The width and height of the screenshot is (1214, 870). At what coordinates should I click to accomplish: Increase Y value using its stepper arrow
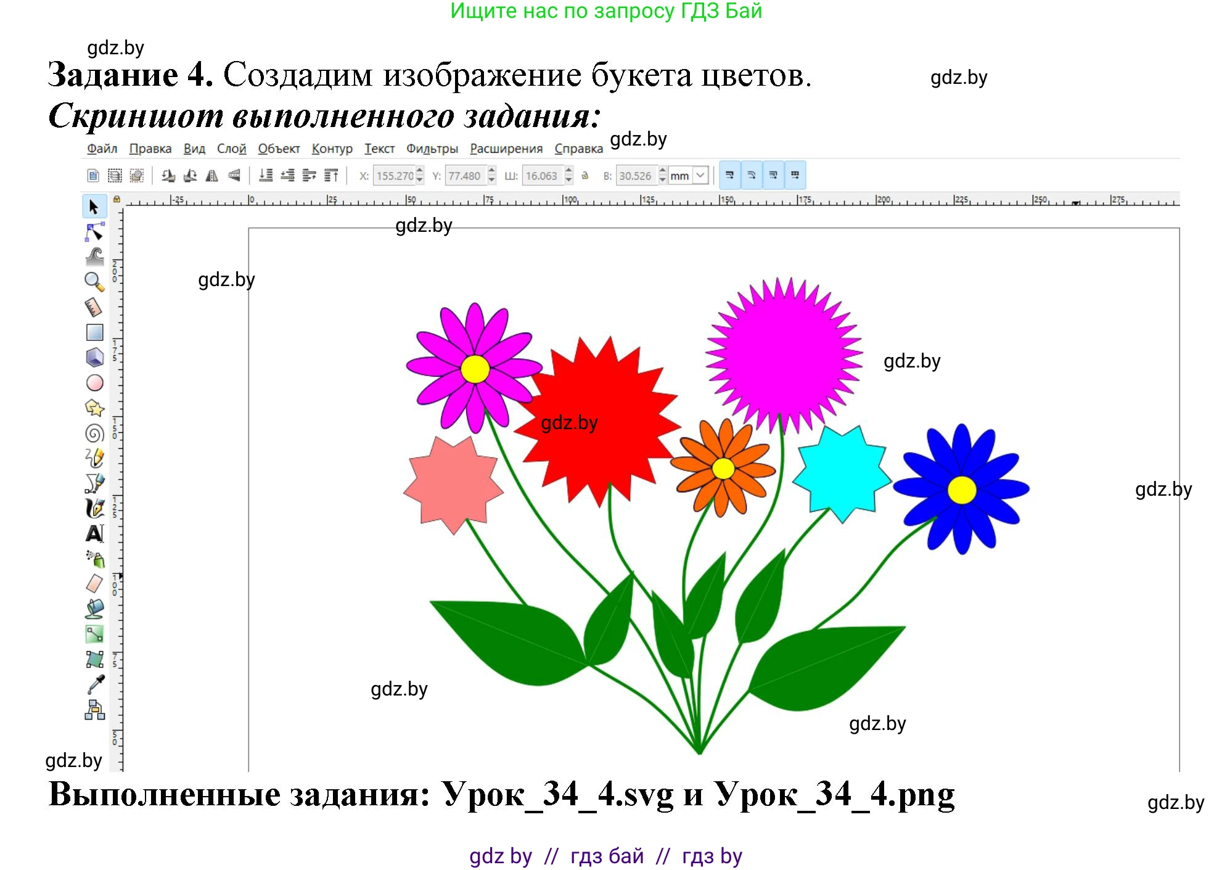pos(491,172)
